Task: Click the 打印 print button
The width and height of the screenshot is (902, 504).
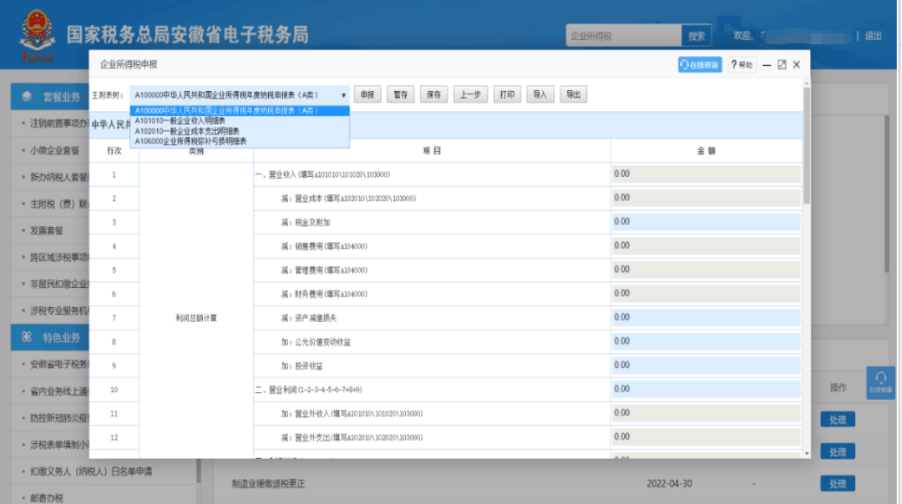Action: click(x=507, y=95)
